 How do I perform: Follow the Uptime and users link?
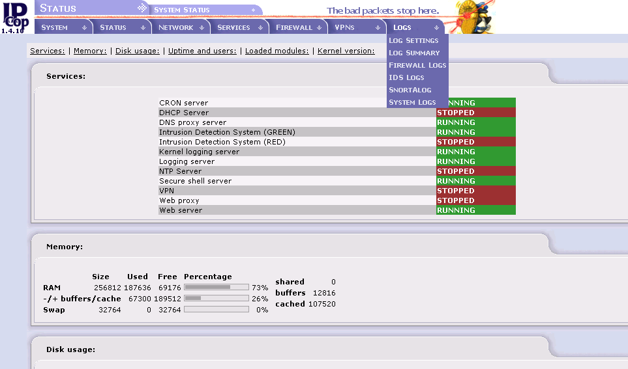(202, 51)
